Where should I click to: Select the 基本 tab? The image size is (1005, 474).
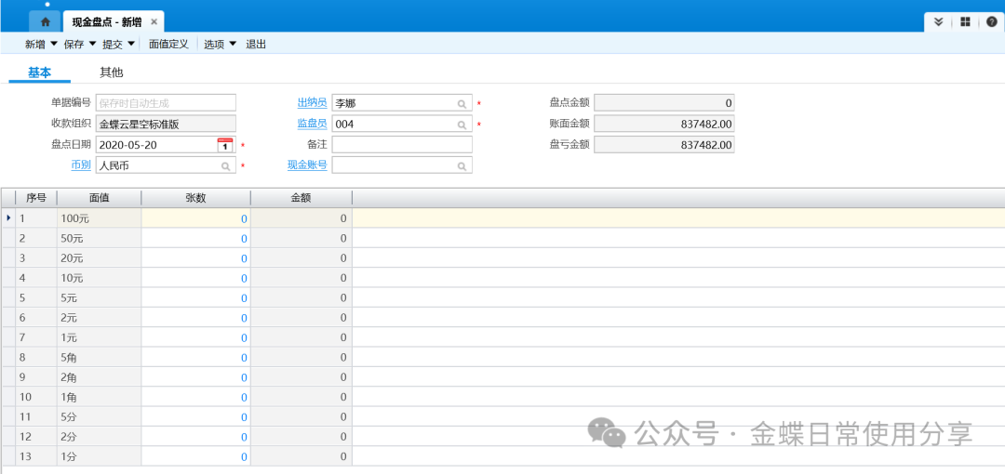point(39,72)
